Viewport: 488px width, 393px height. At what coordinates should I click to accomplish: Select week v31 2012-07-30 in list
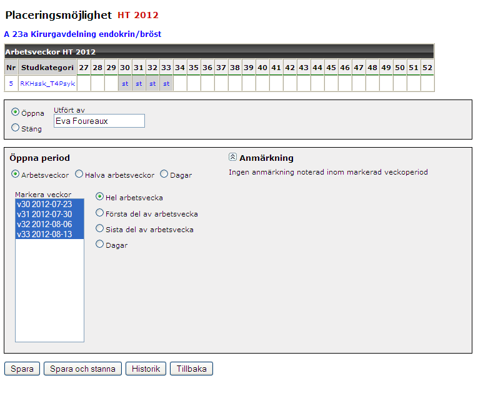tap(49, 214)
